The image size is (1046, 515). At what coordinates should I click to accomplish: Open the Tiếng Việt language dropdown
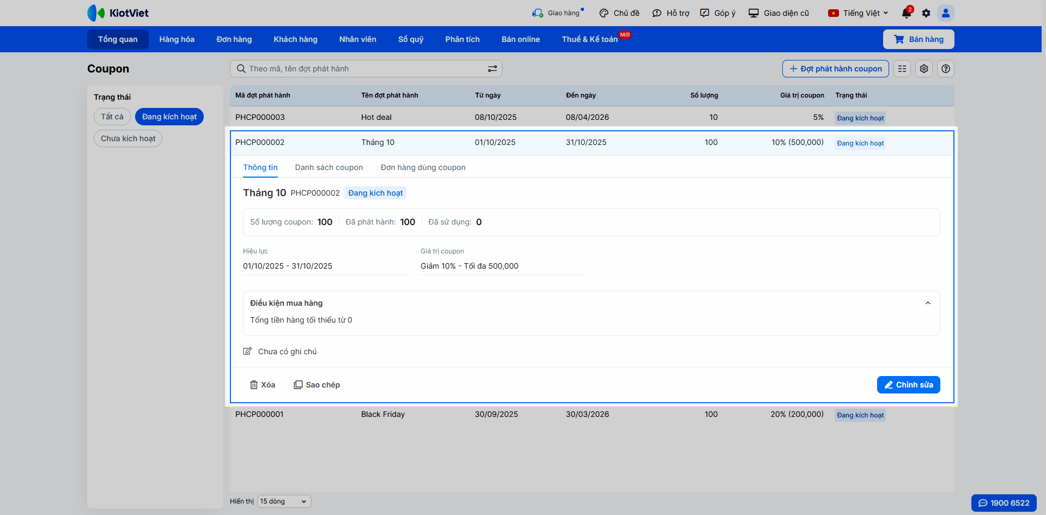pyautogui.click(x=859, y=13)
